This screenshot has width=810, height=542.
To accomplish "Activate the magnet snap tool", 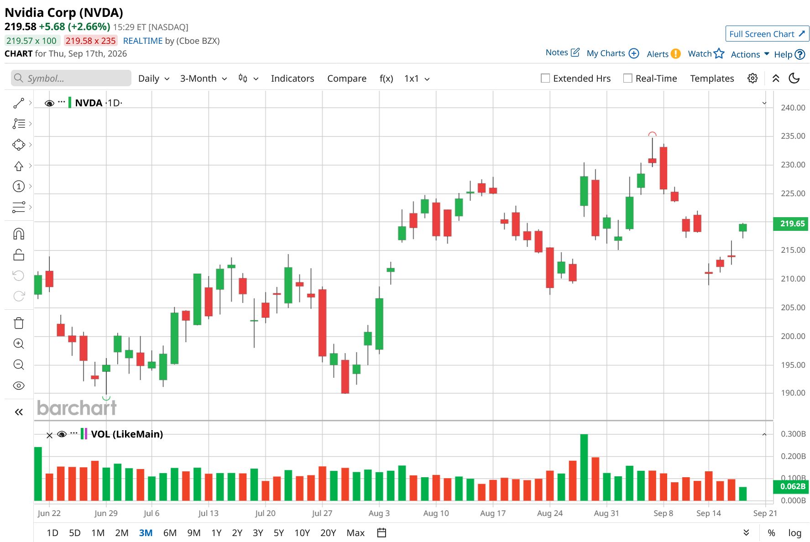I will coord(19,234).
